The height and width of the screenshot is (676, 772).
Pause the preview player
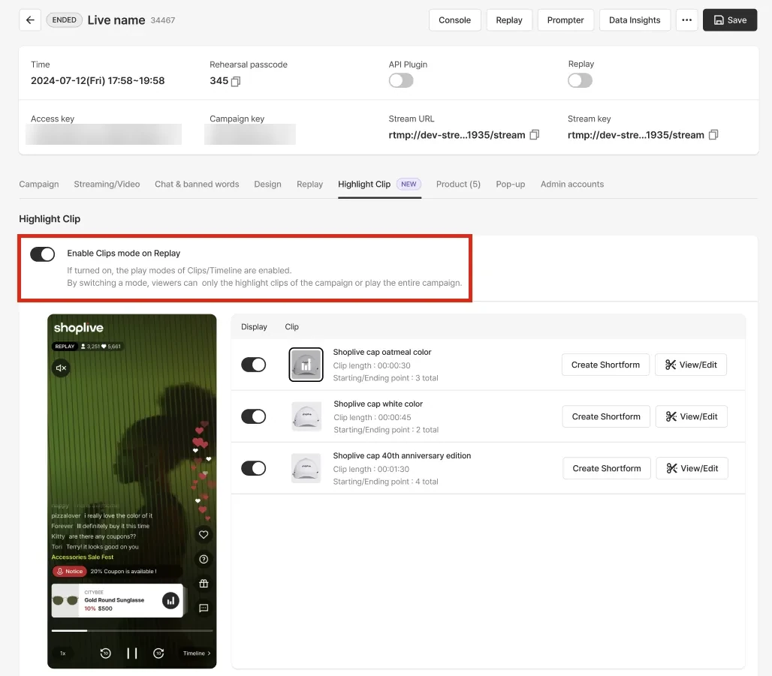pyautogui.click(x=132, y=653)
